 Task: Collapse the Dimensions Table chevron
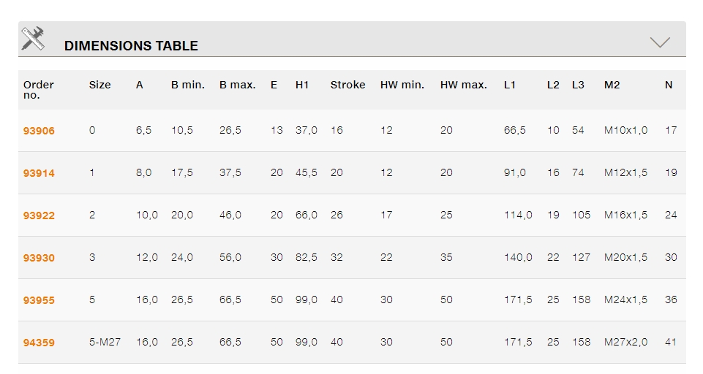pos(660,42)
